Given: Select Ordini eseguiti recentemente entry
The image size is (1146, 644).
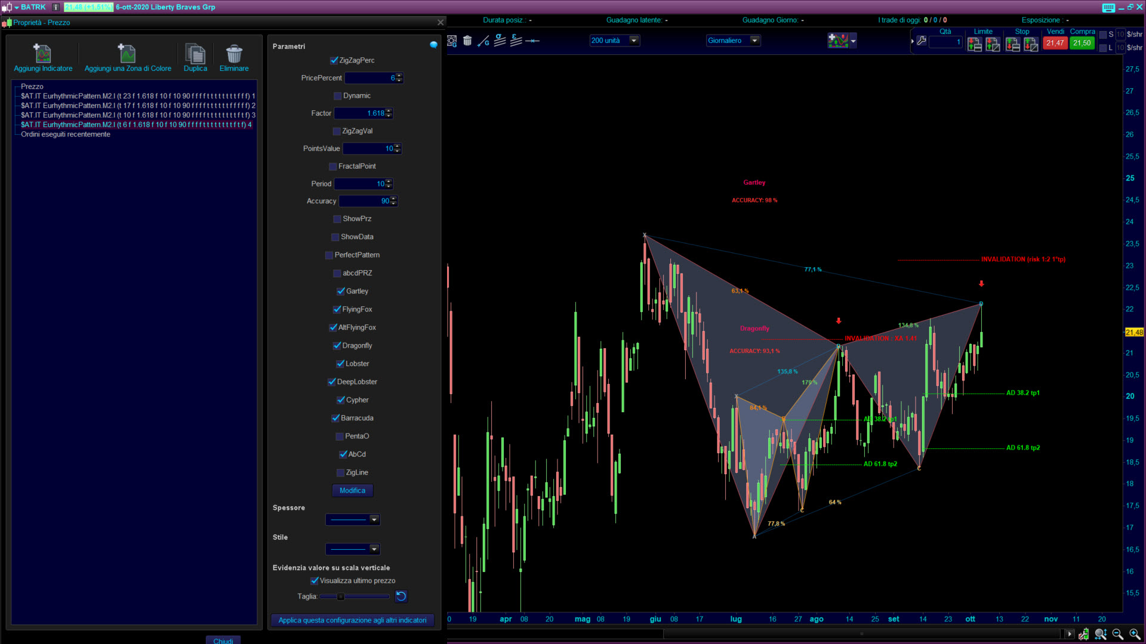Looking at the screenshot, I should [x=66, y=134].
